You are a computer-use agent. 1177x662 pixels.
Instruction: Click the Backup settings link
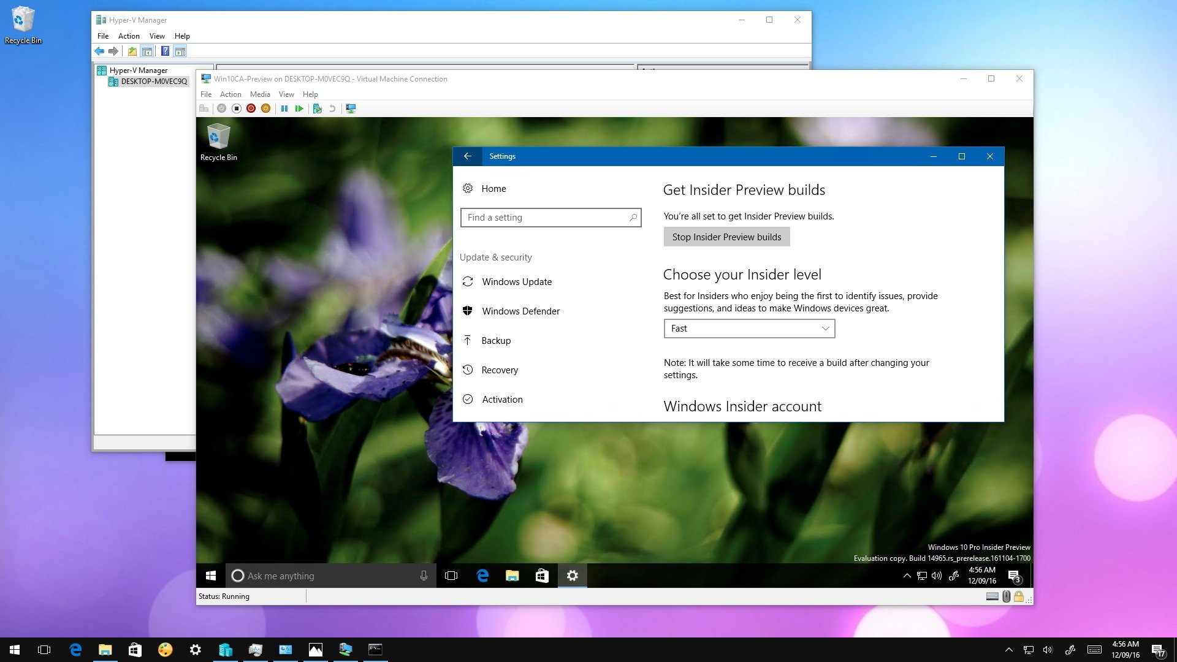[497, 340]
